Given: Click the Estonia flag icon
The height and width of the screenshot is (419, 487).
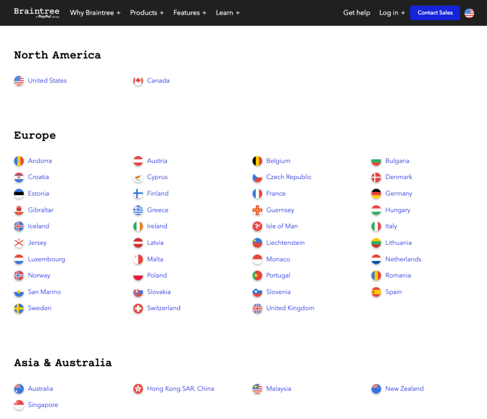Looking at the screenshot, I should [19, 194].
